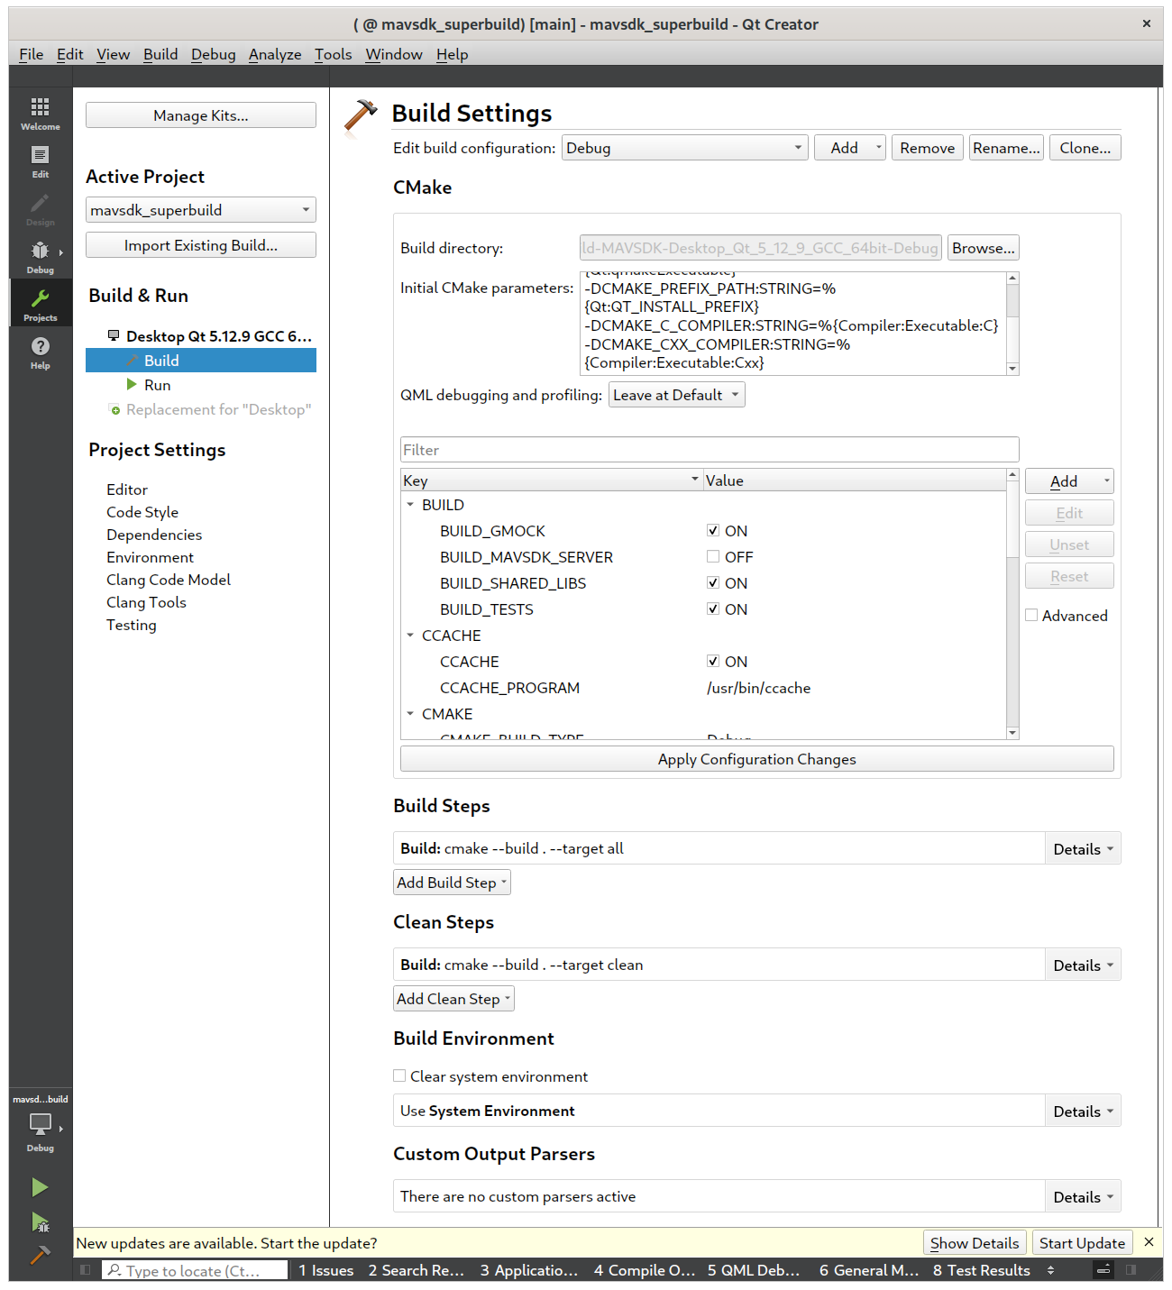Open the Edit mode

point(40,159)
